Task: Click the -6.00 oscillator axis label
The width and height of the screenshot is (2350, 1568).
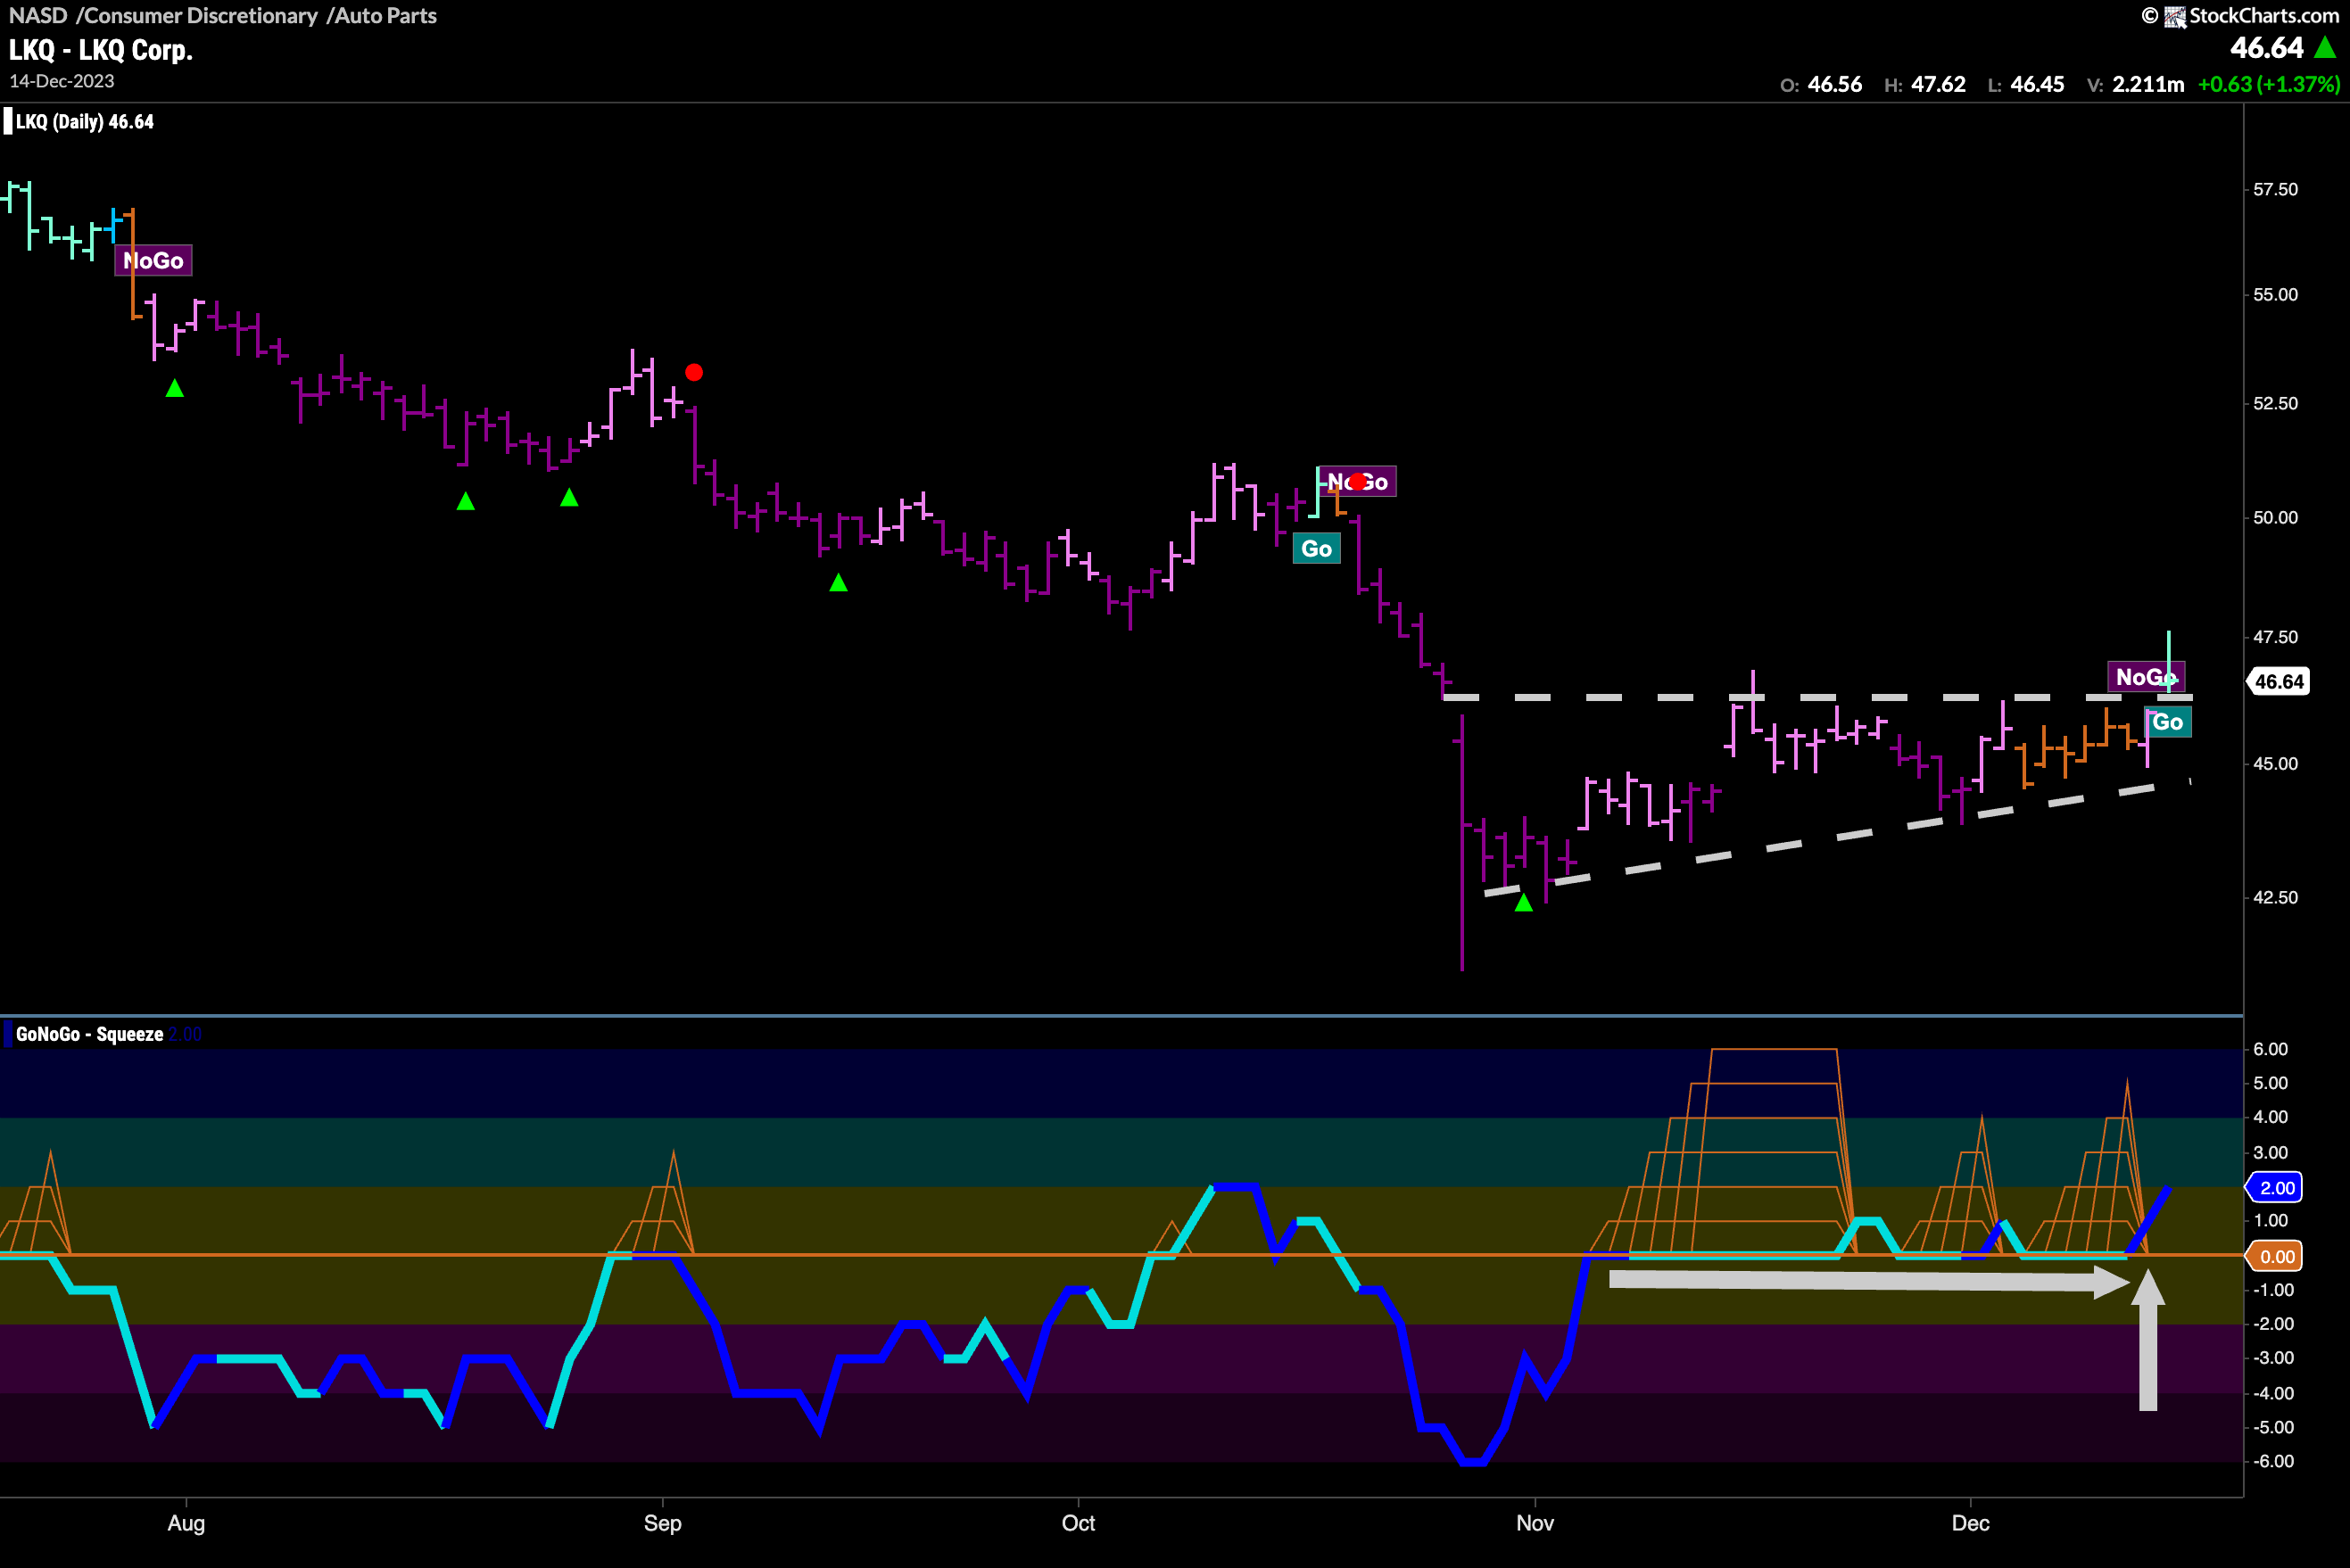Action: point(2272,1462)
